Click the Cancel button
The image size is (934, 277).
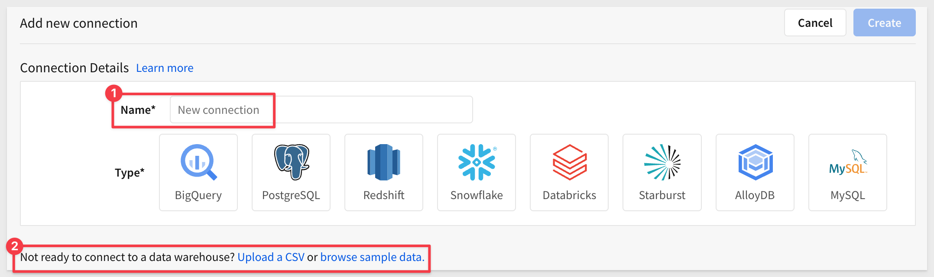[x=815, y=23]
